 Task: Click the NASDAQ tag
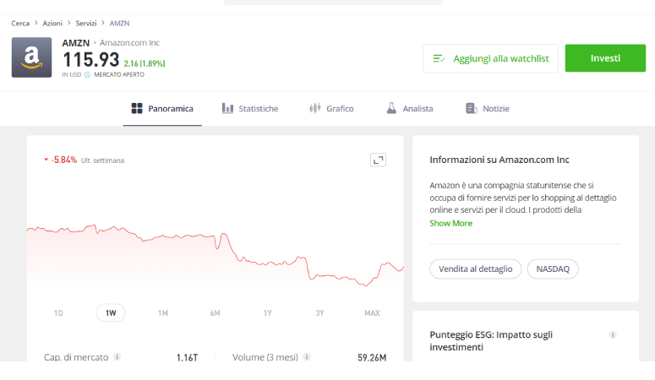pyautogui.click(x=553, y=269)
